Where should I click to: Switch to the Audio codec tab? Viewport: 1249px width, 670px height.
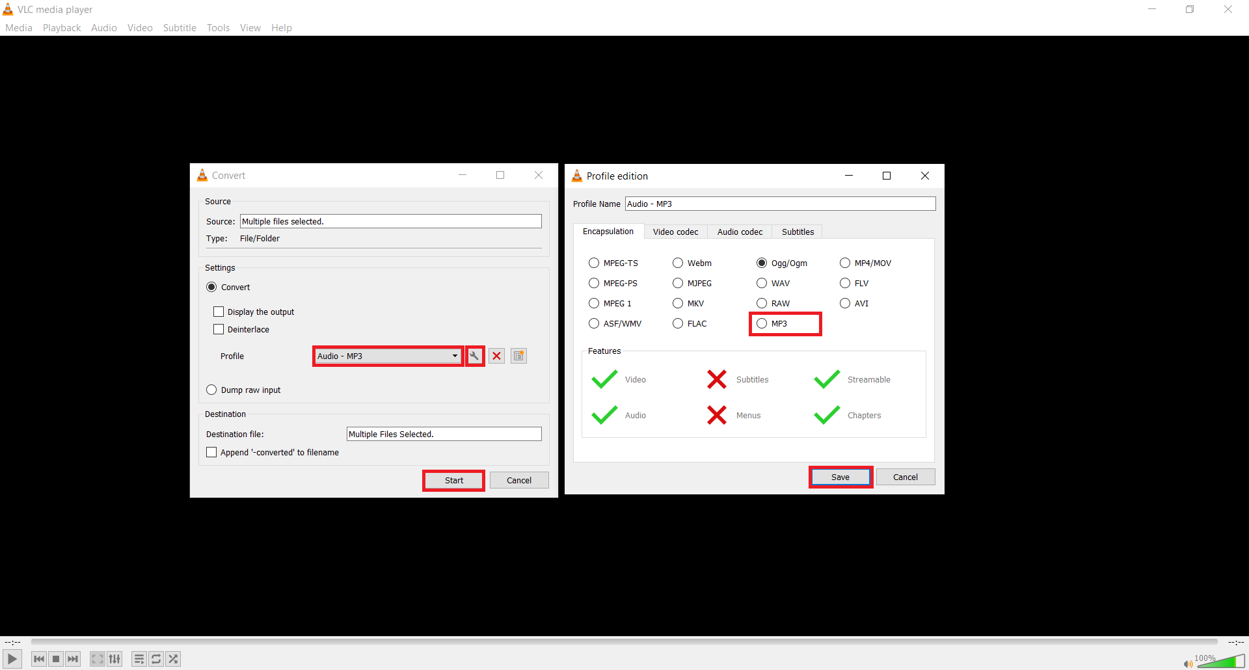pyautogui.click(x=740, y=232)
